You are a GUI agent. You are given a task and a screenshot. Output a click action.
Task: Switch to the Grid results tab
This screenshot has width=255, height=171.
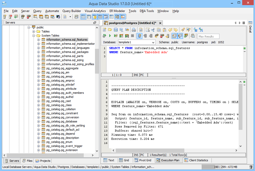point(124,160)
